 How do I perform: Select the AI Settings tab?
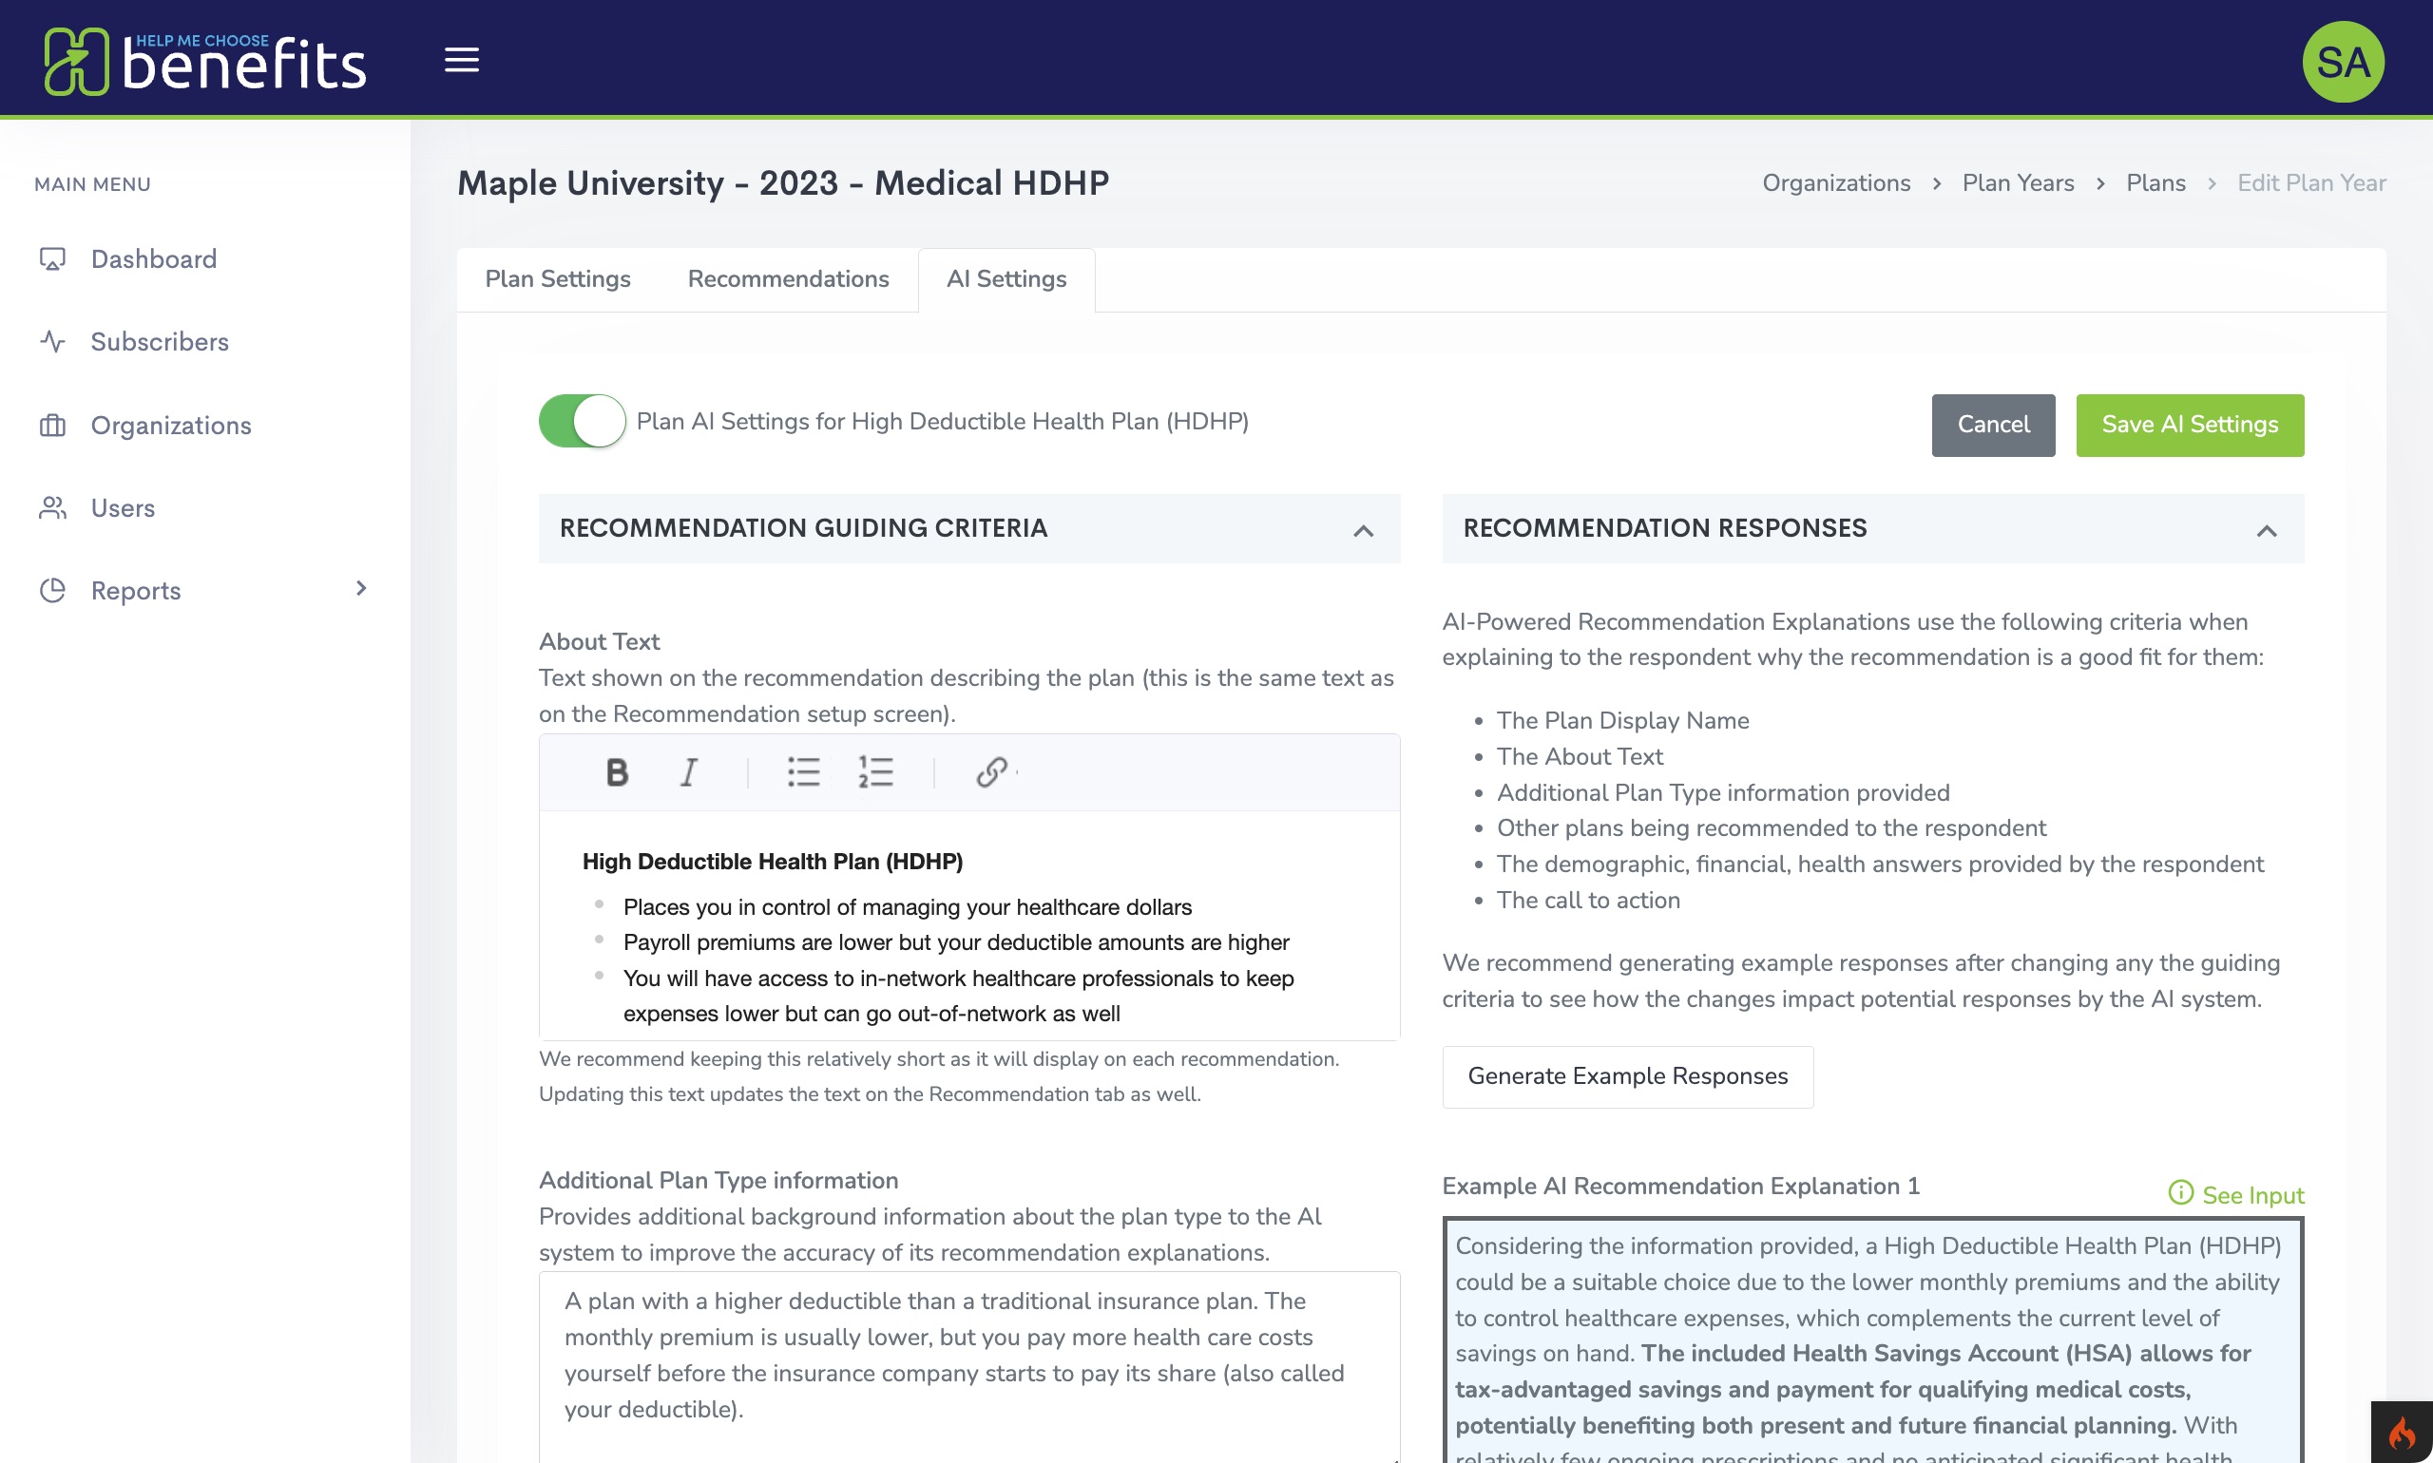click(x=1006, y=279)
